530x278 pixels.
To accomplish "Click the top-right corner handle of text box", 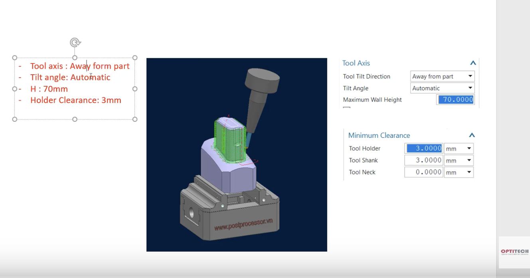I will point(135,58).
